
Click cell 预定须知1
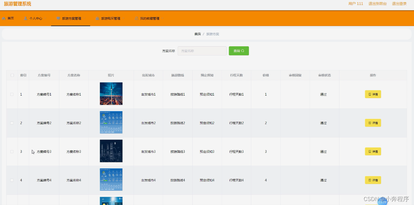tap(207, 94)
